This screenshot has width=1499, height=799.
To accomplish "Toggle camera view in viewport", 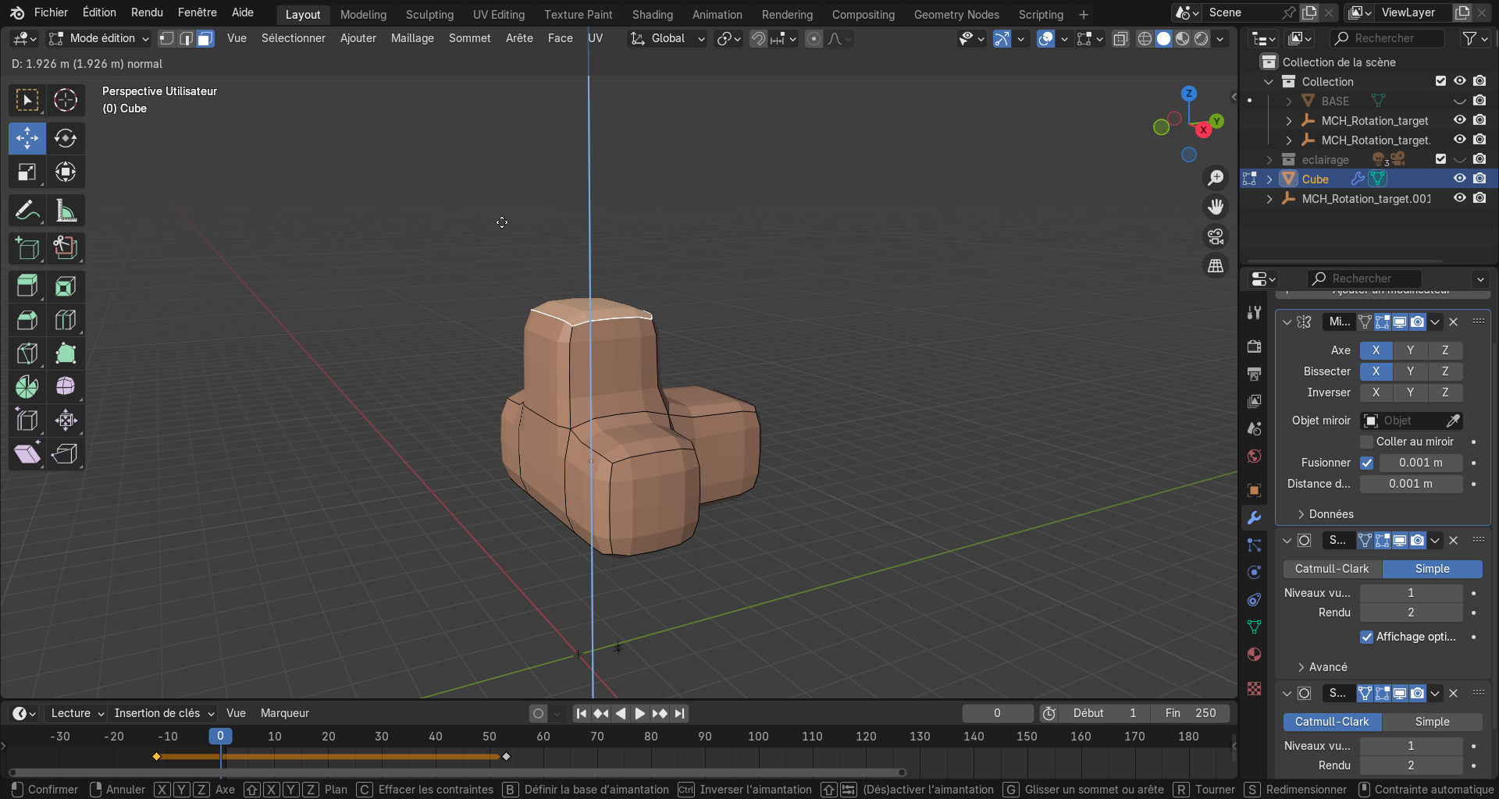I will 1216,236.
